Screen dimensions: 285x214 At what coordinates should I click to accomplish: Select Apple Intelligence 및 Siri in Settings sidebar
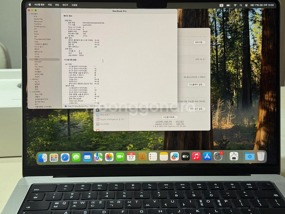(x=110, y=119)
